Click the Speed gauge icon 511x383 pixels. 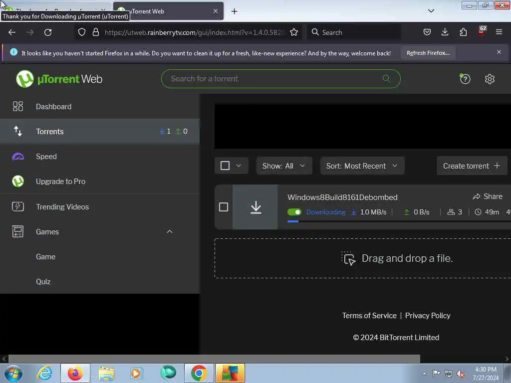click(x=18, y=157)
